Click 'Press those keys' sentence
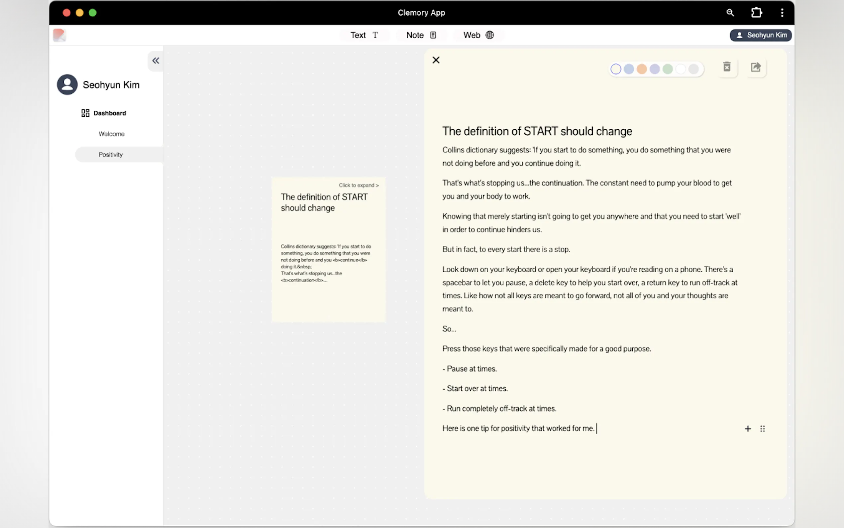The image size is (844, 528). (546, 348)
